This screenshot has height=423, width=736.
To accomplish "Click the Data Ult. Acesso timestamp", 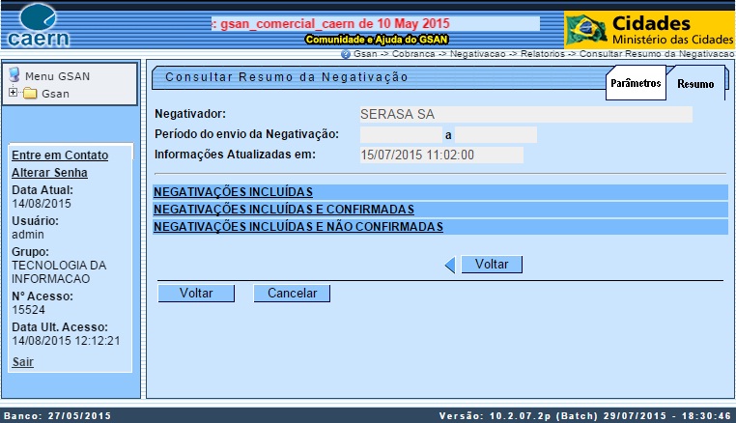I will [x=66, y=341].
